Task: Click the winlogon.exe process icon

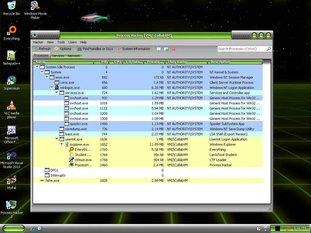Action: (x=57, y=87)
